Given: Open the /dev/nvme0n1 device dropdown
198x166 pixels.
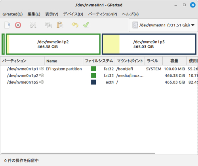Looking at the screenshot, I should coord(163,25).
